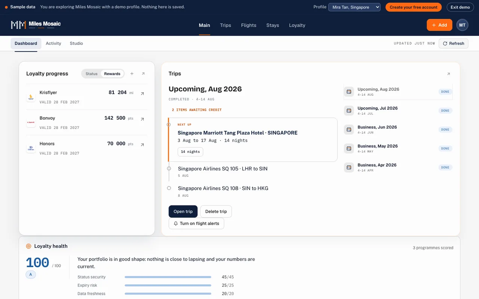
Task: Select the Business, Apr 2026 trip row
Action: (x=398, y=167)
